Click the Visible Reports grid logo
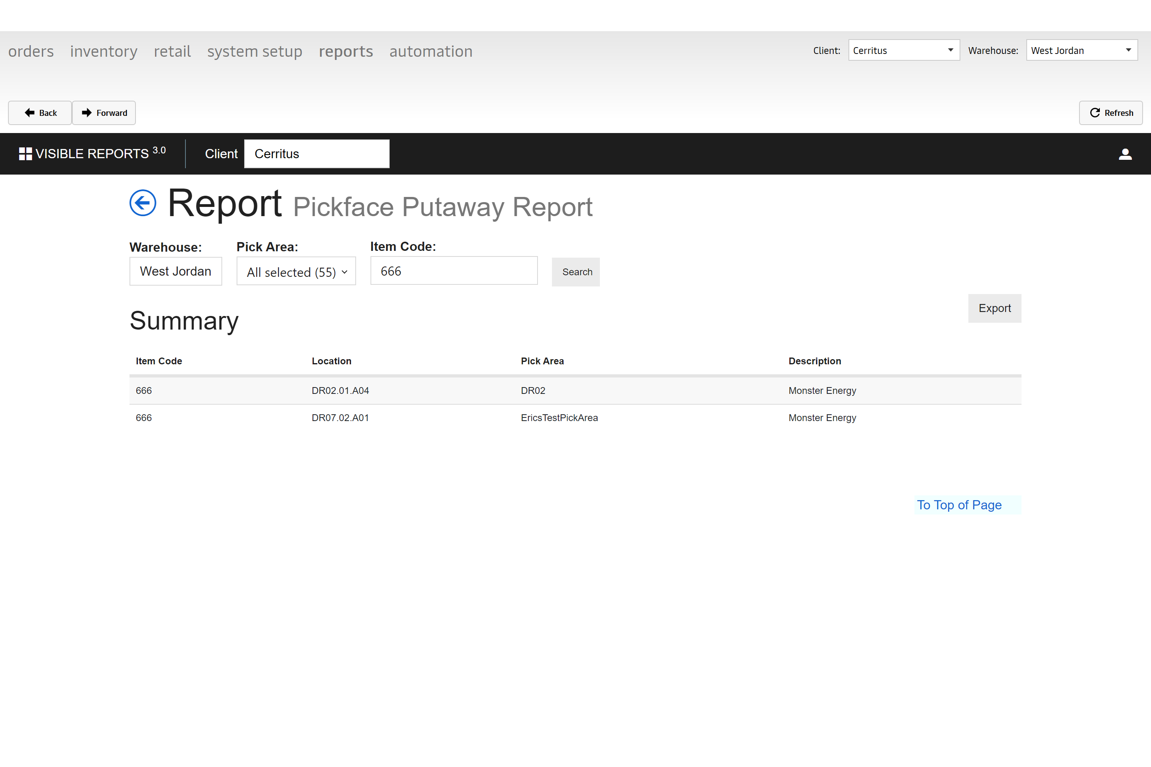This screenshot has height=767, width=1151. 26,153
